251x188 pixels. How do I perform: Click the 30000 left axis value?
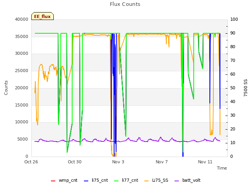click(x=22, y=54)
